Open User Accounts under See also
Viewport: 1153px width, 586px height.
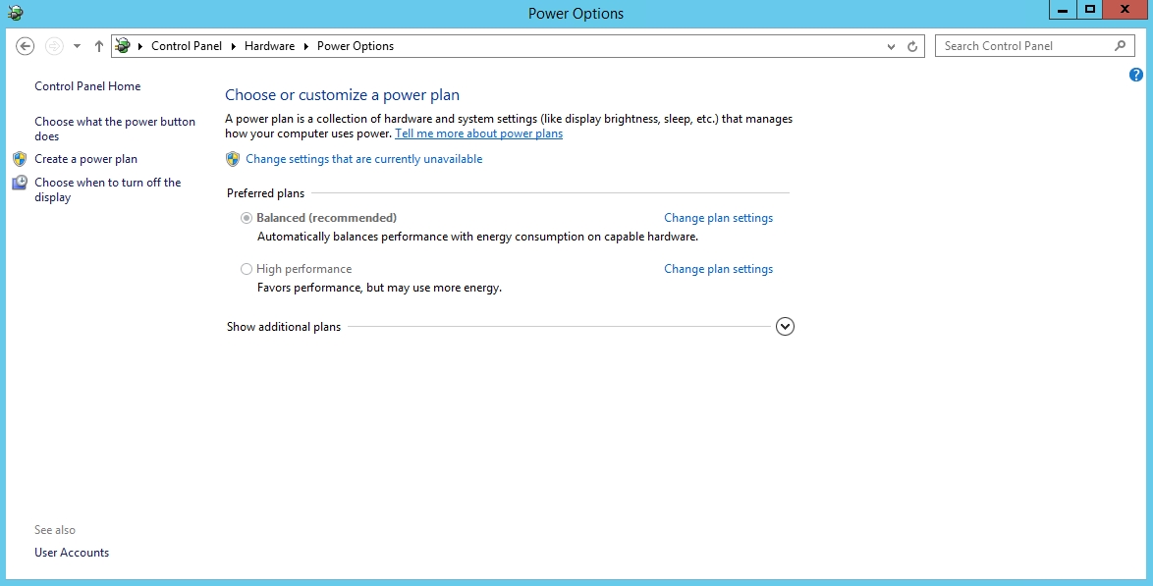(72, 552)
